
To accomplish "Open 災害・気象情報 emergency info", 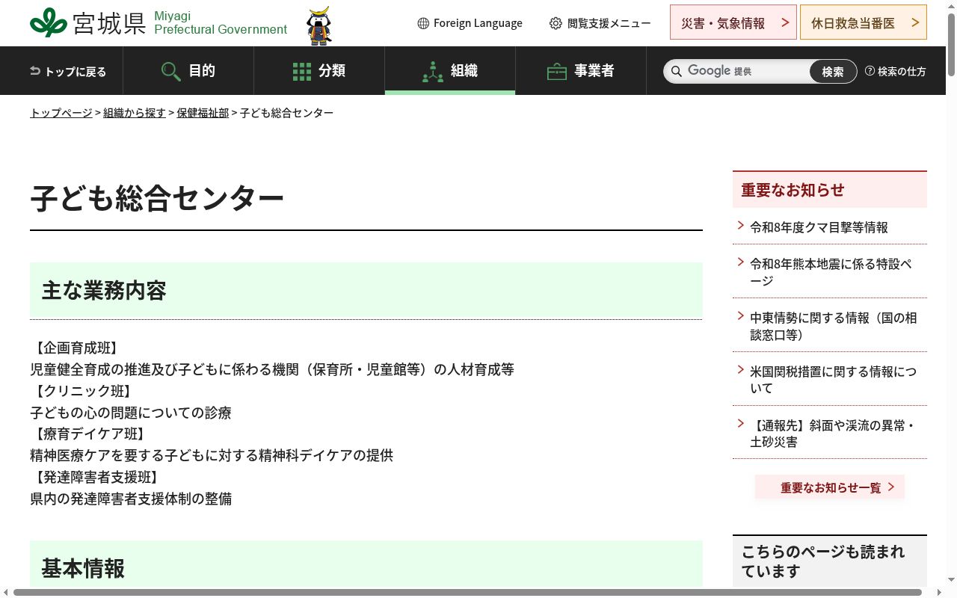I will tap(733, 22).
